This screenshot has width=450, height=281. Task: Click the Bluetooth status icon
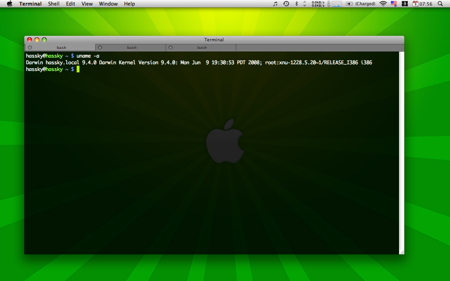(296, 4)
